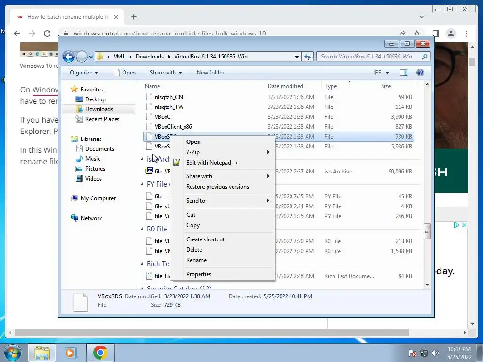Click the volume speaker tray icon
The height and width of the screenshot is (362, 483).
(x=435, y=353)
